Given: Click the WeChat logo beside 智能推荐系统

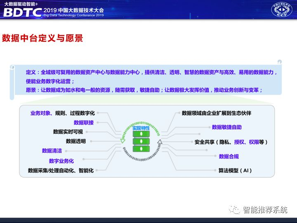Looking at the screenshot, I should click(235, 209).
